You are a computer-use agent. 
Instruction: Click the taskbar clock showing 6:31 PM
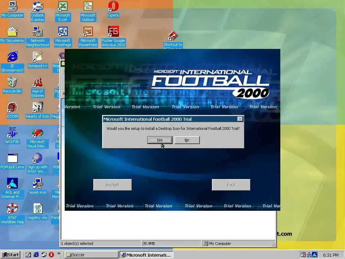point(331,255)
